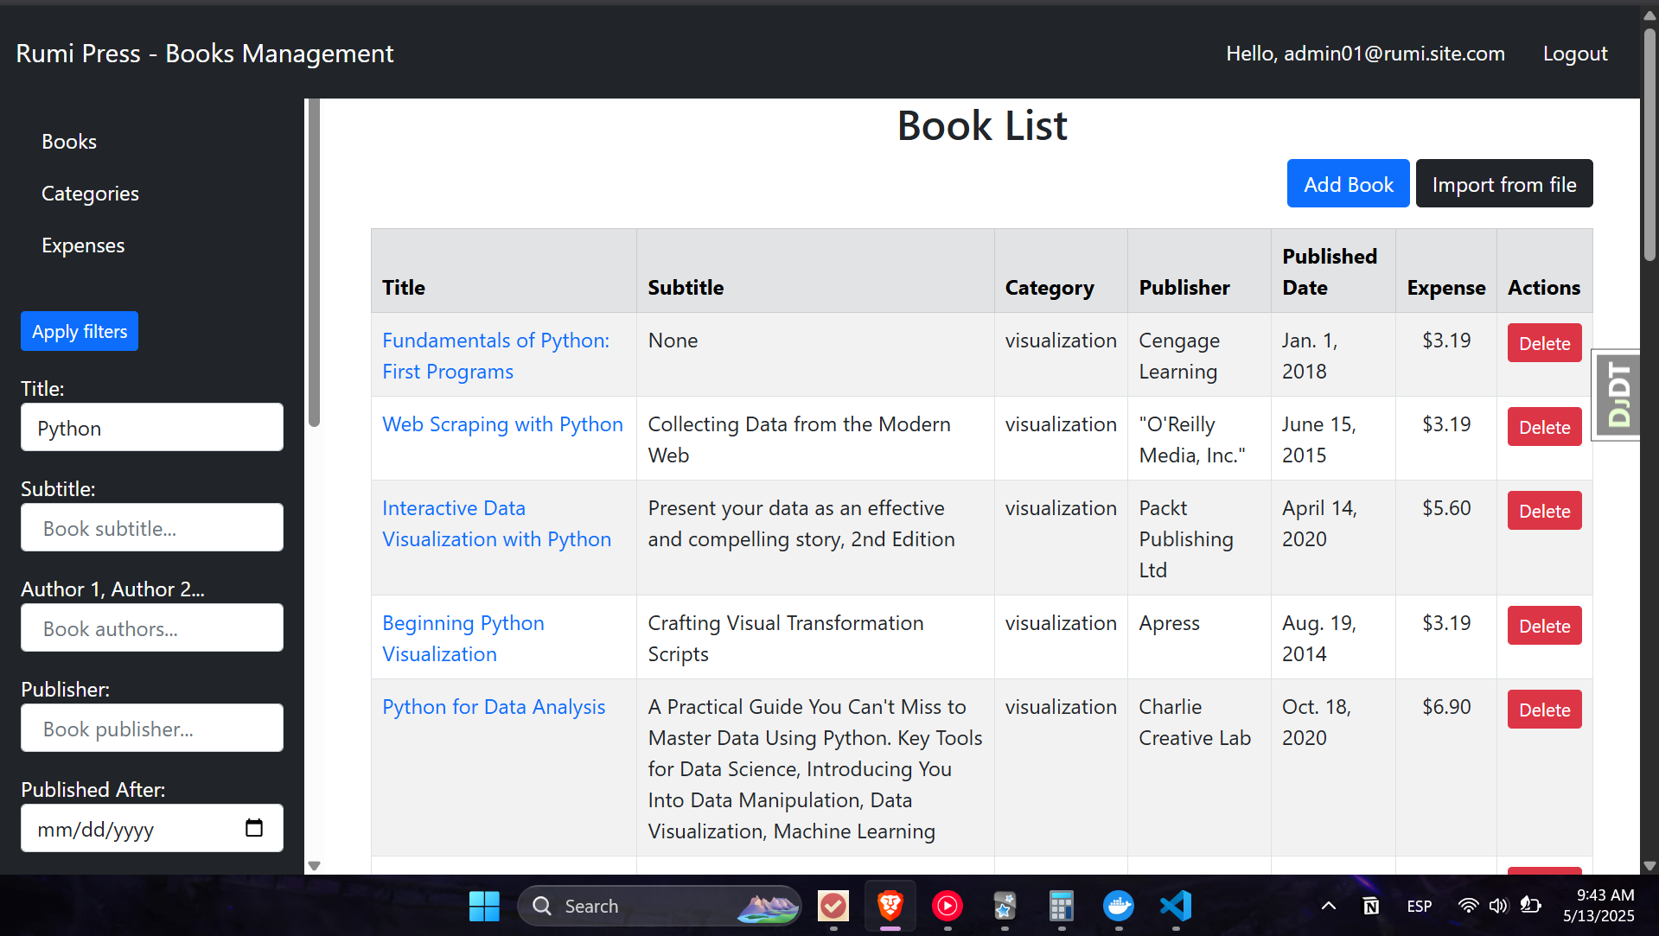Click the Published After date field

(152, 828)
